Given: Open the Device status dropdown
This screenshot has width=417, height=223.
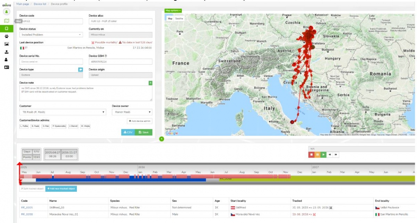Looking at the screenshot, I should (51, 35).
